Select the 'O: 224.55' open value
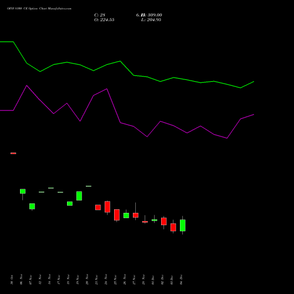Image resolution: width=294 pixels, height=294 pixels. point(104,20)
